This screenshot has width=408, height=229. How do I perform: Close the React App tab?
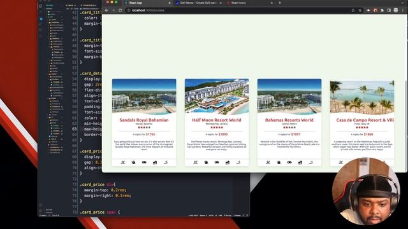[170, 3]
